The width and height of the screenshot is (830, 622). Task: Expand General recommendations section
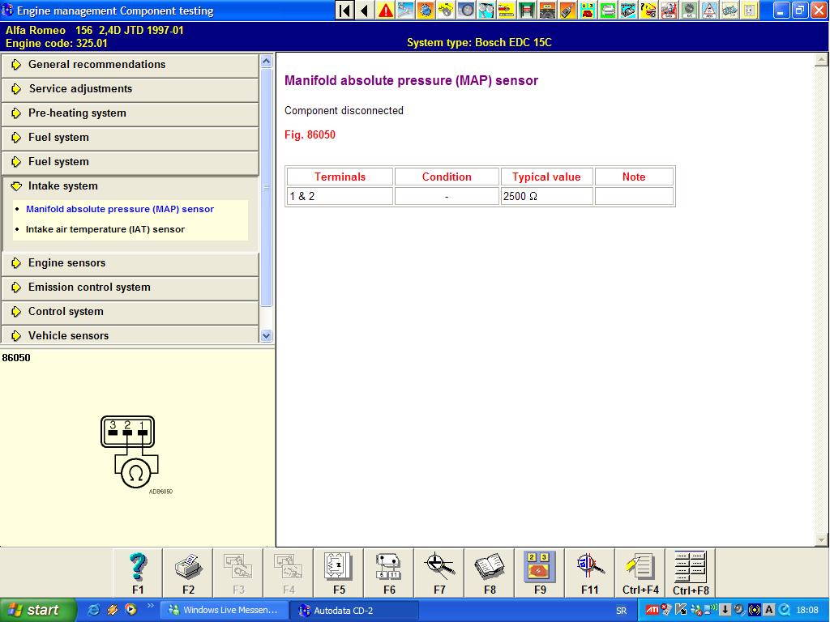(130, 65)
